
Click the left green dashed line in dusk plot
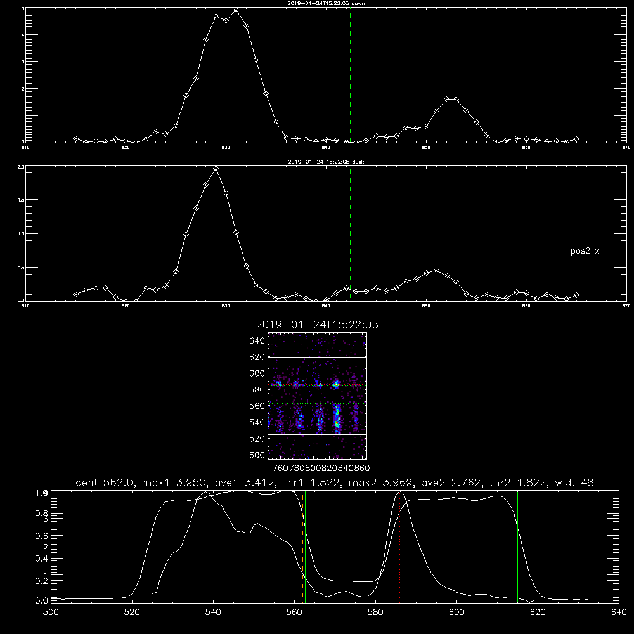(202, 234)
